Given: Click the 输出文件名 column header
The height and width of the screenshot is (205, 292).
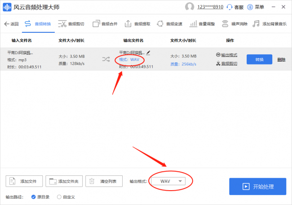Looking at the screenshot, I should [133, 40].
